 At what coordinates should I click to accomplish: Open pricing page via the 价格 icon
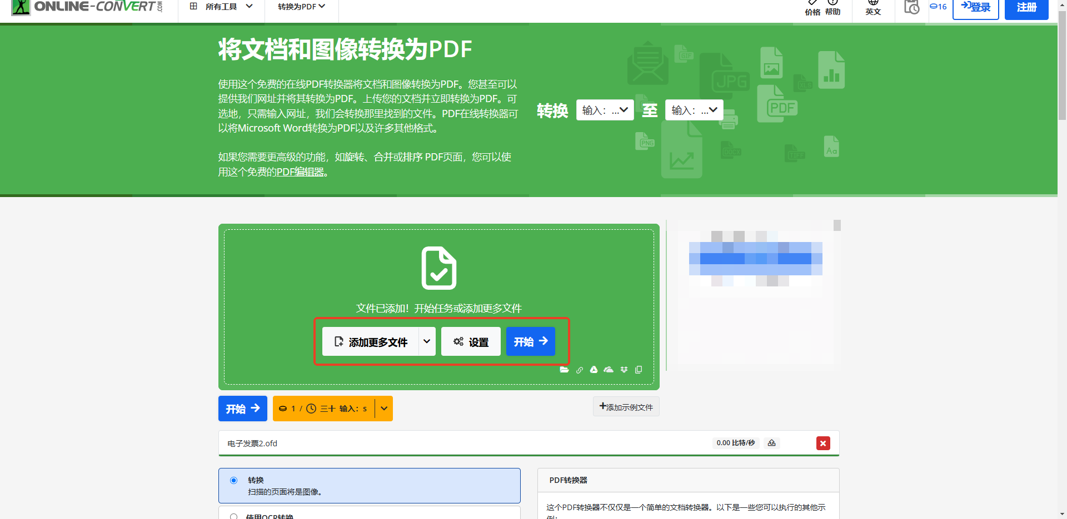coord(812,8)
